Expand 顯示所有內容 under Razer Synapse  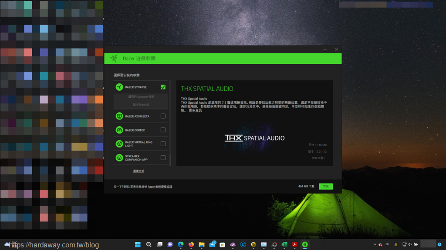[x=141, y=105]
